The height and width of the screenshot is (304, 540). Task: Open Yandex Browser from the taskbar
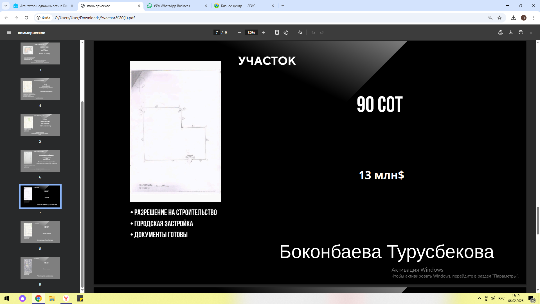[x=66, y=298]
